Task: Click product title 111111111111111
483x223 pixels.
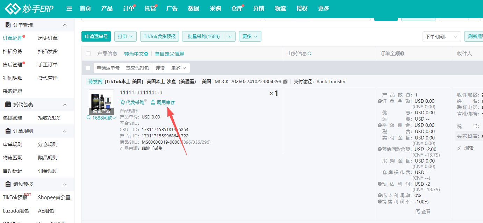Action: click(142, 93)
